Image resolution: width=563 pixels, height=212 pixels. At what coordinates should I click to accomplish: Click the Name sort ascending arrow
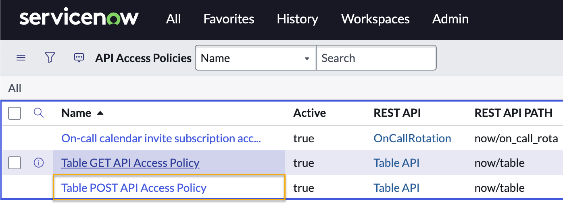pos(100,113)
